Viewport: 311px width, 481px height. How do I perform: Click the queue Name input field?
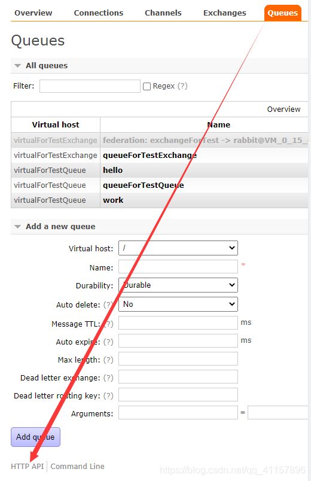click(x=178, y=267)
